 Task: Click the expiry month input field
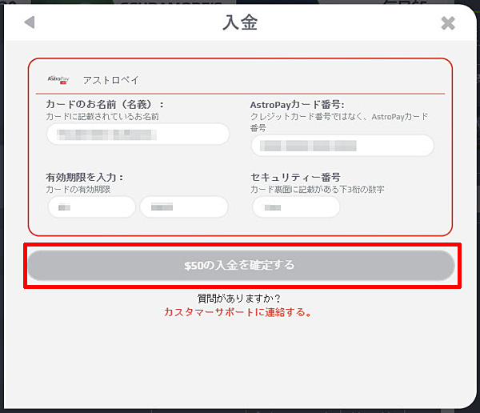pyautogui.click(x=91, y=207)
